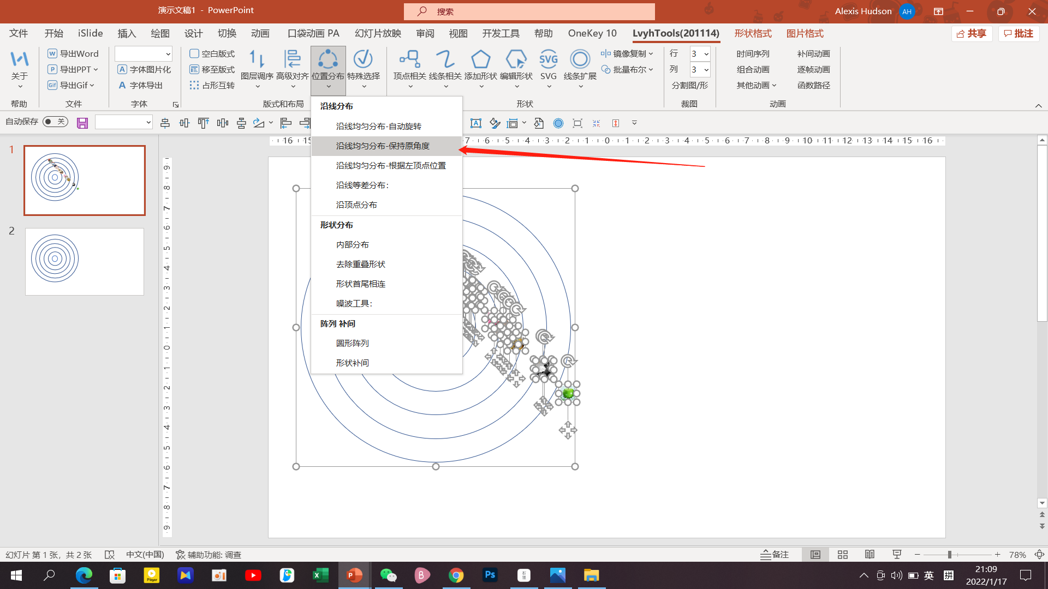The height and width of the screenshot is (589, 1048).
Task: Click the SVG tool icon
Action: click(548, 59)
